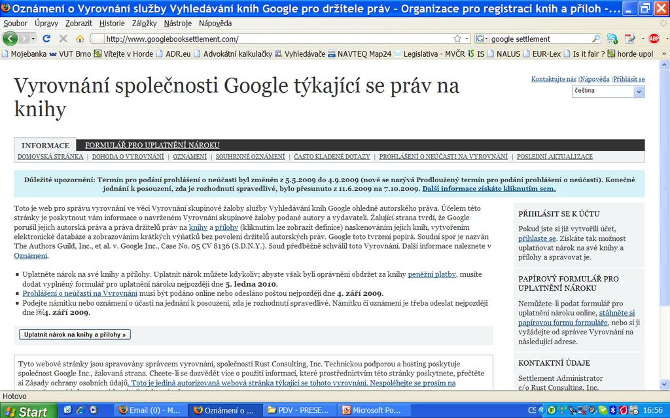
Task: Open the Windows Start menu
Action: click(x=28, y=411)
